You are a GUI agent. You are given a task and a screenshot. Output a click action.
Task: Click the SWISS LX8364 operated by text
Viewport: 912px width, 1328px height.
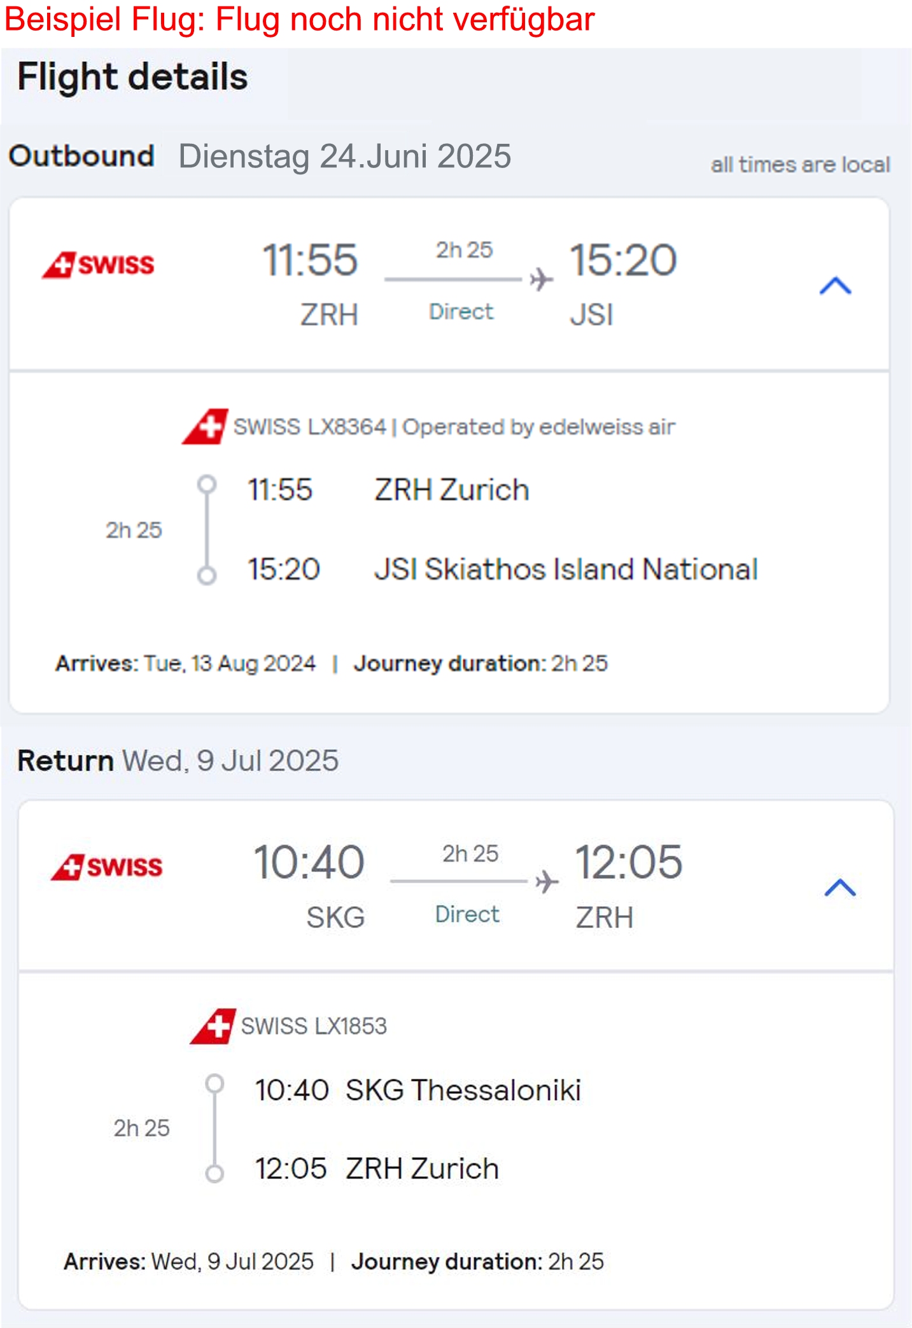tap(454, 427)
